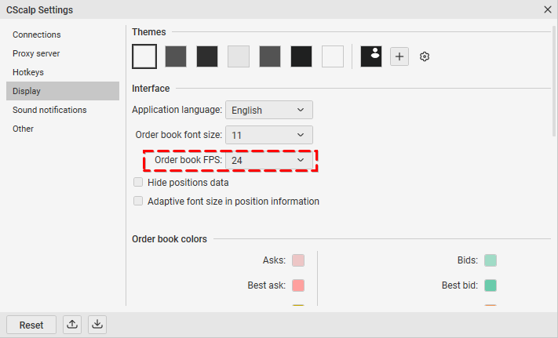Enable Adaptive font size in position information
Image resolution: width=558 pixels, height=338 pixels.
click(138, 202)
